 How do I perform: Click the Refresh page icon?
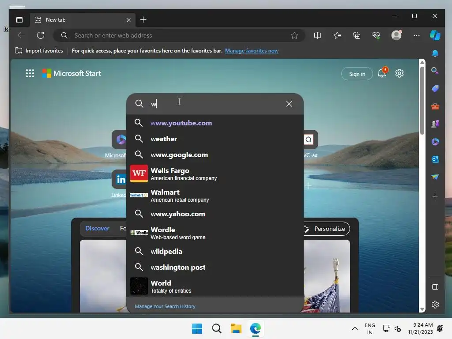coord(41,35)
